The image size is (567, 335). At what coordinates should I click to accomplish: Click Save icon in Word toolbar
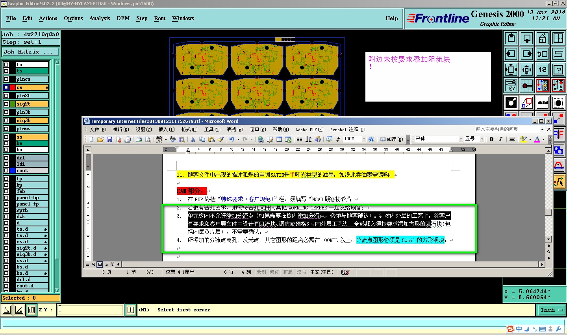[109, 139]
